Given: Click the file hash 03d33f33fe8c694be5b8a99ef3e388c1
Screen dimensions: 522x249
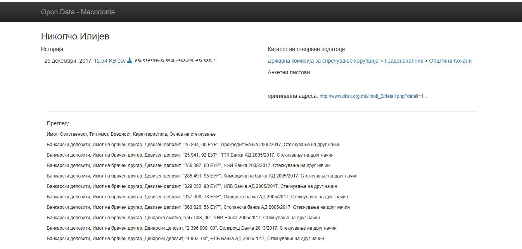Looking at the screenshot, I should click(x=175, y=61).
